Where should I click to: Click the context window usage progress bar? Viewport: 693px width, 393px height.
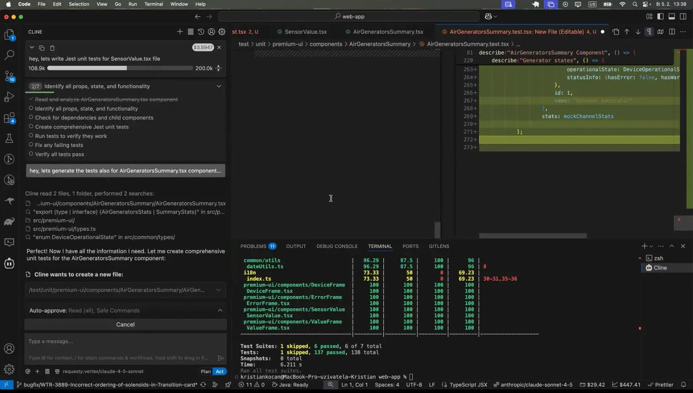pos(120,68)
